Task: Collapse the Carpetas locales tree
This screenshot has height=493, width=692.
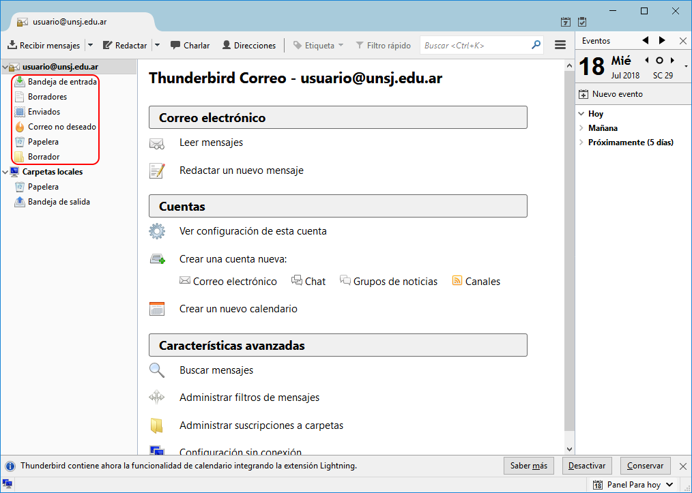Action: tap(5, 172)
